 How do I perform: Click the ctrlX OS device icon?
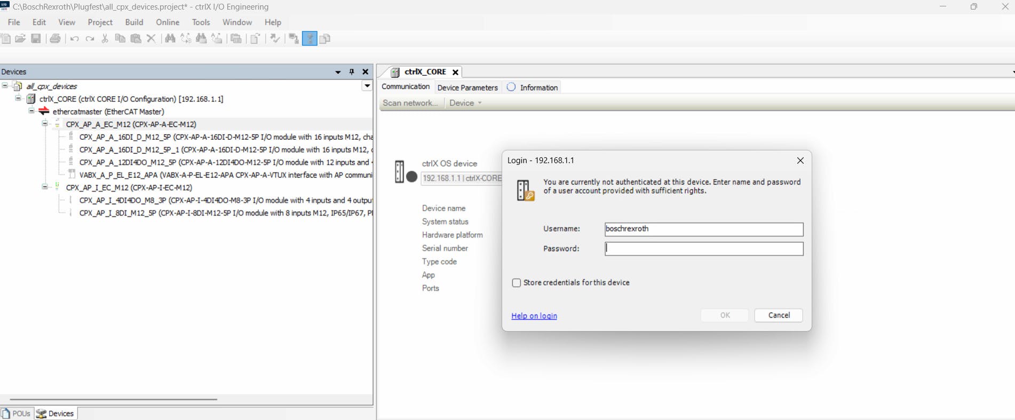406,172
